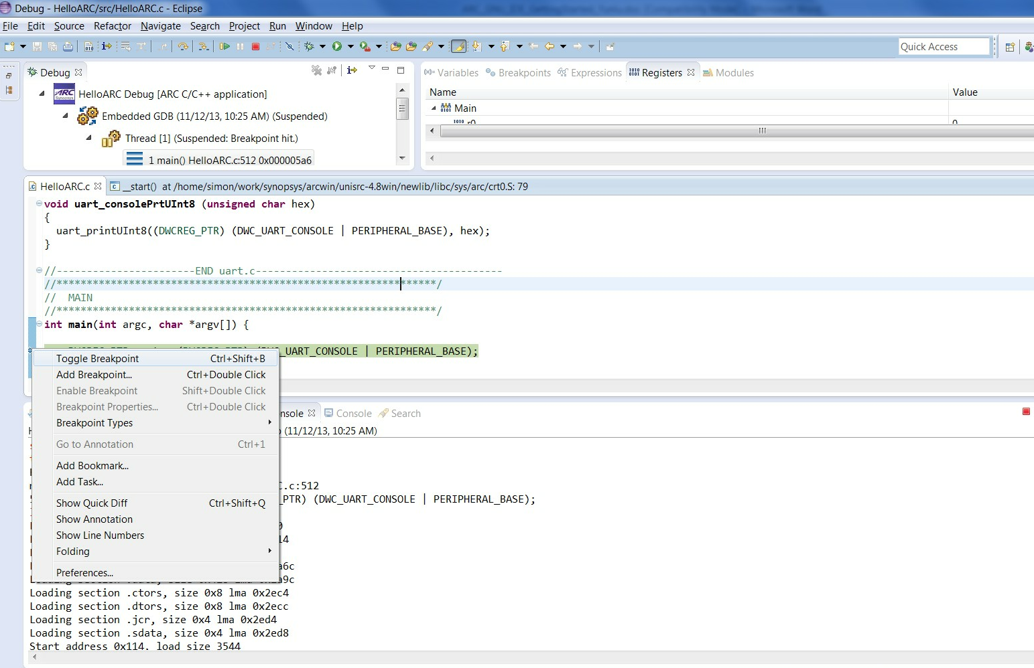The image size is (1034, 668).
Task: Choose Add Breakpoint... from context menu
Action: click(155, 375)
